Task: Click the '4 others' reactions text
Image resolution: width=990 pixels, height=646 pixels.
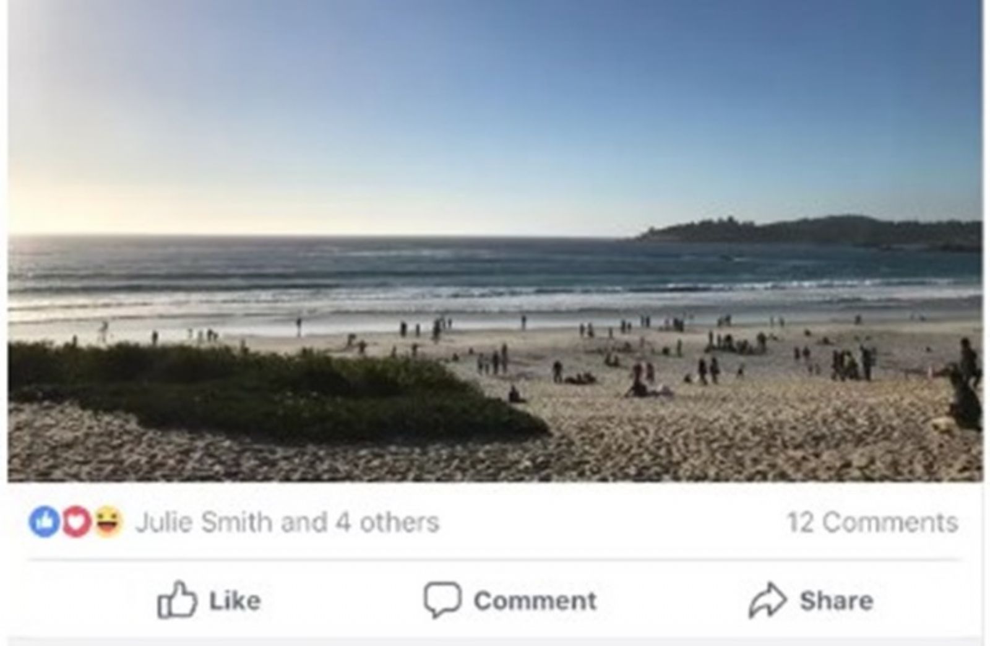Action: click(387, 522)
